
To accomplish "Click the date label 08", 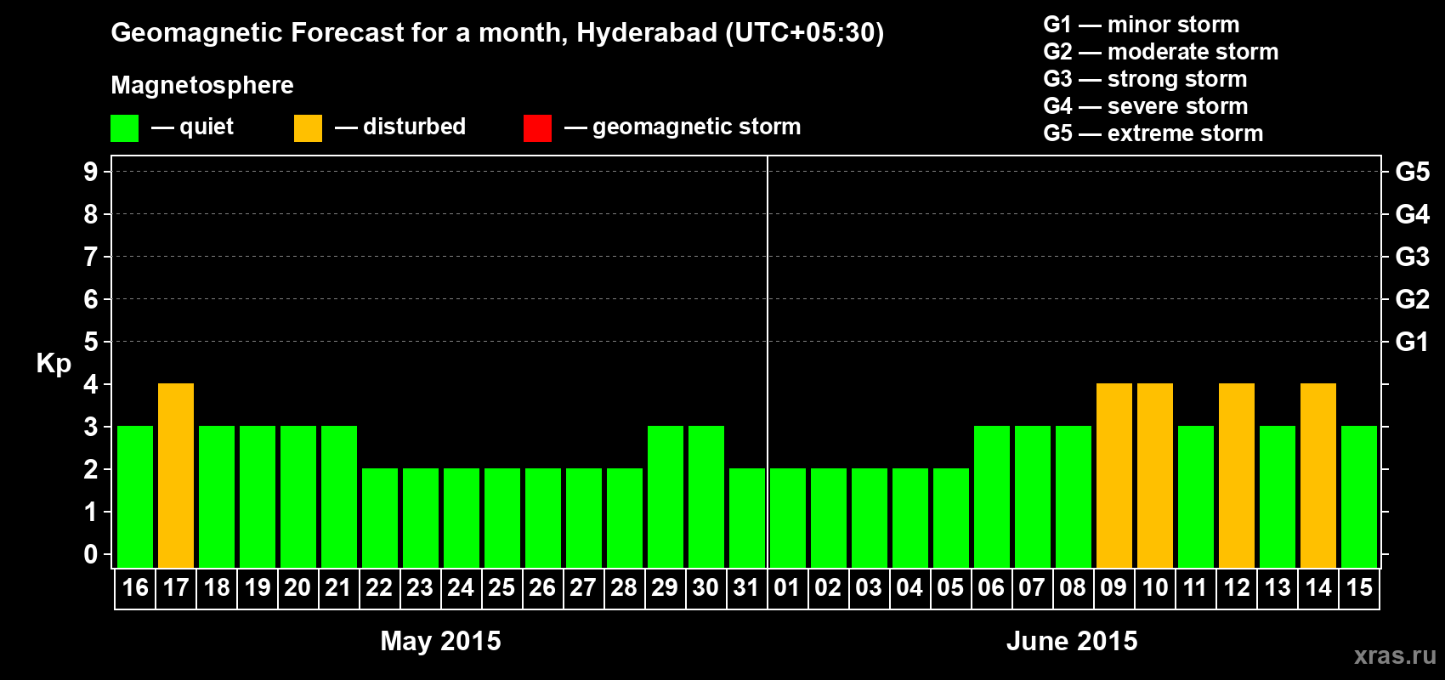I will [1073, 587].
